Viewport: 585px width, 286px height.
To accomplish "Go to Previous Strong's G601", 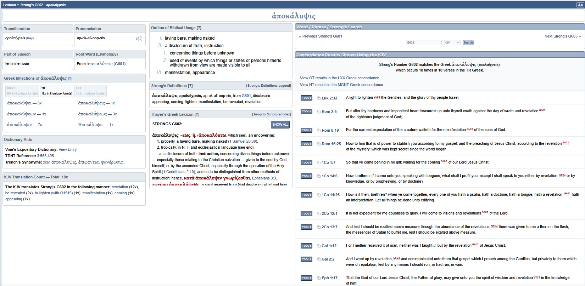I will [x=321, y=36].
